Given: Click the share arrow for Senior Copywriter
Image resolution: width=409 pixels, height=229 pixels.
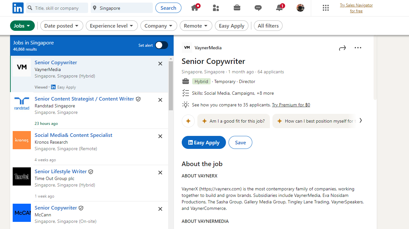Looking at the screenshot, I should coord(342,48).
